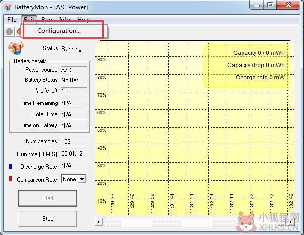Click the grayed Start button

pos(48,198)
